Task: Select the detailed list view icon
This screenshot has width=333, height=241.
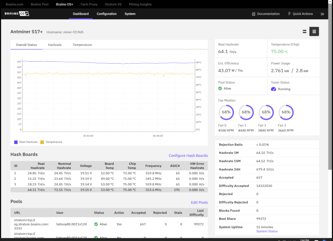Action: pos(314,32)
